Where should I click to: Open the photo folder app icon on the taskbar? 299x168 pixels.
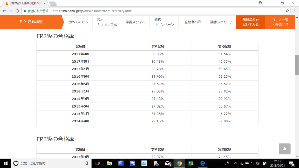coord(156,163)
